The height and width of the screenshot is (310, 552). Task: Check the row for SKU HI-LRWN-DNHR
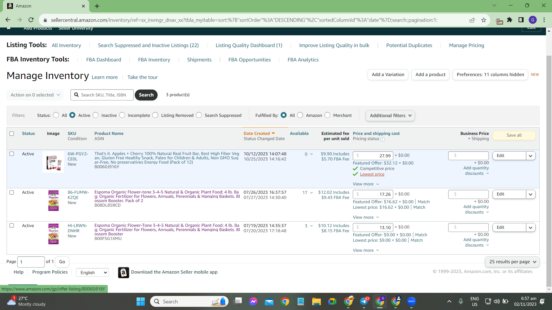point(12,225)
